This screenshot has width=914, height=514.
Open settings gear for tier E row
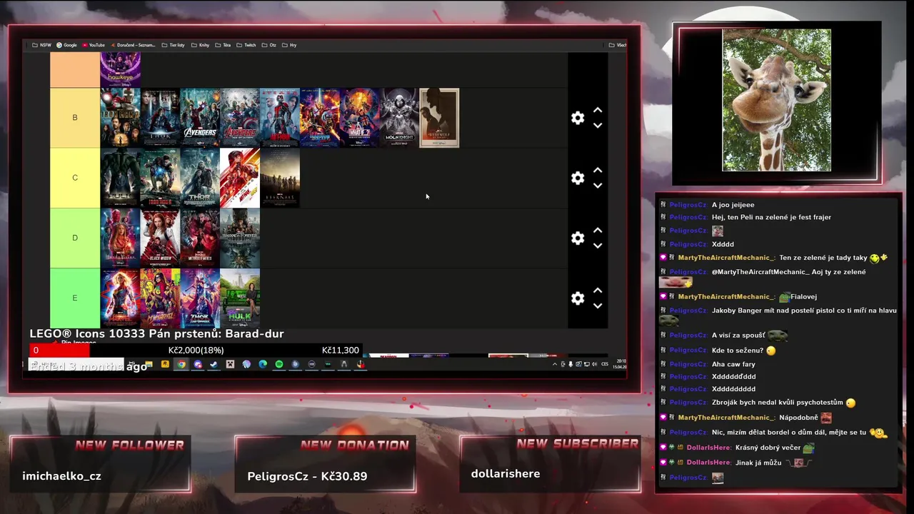tap(578, 298)
